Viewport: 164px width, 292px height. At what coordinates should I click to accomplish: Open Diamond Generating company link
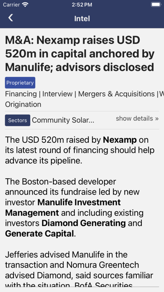84,223
